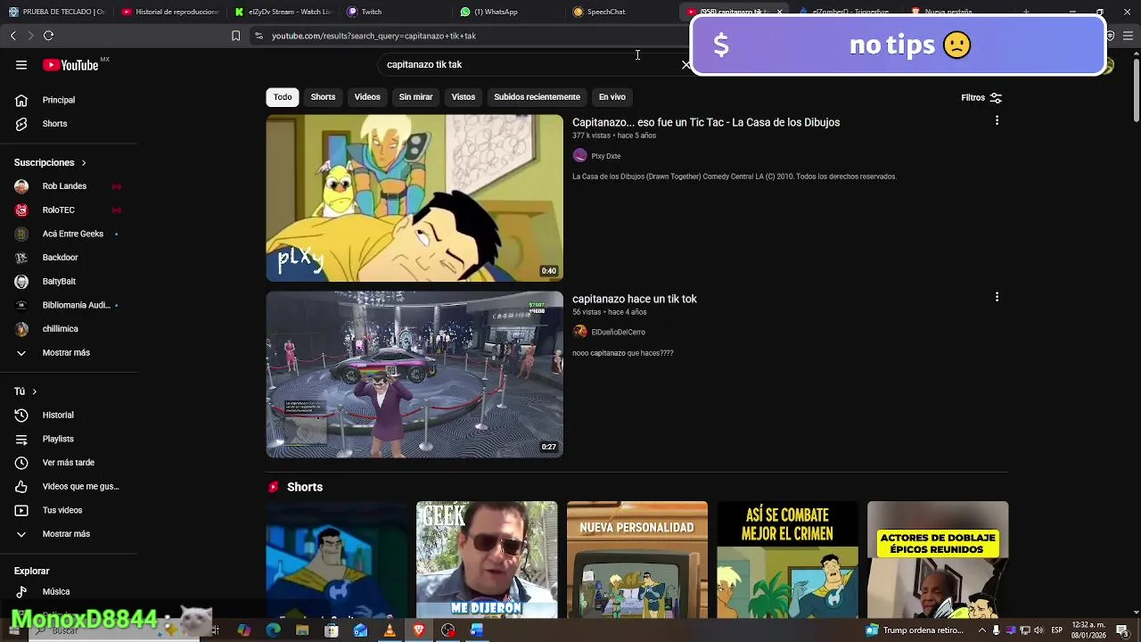Go back with the browser back arrow
Screen dimensions: 1141x642
point(12,36)
